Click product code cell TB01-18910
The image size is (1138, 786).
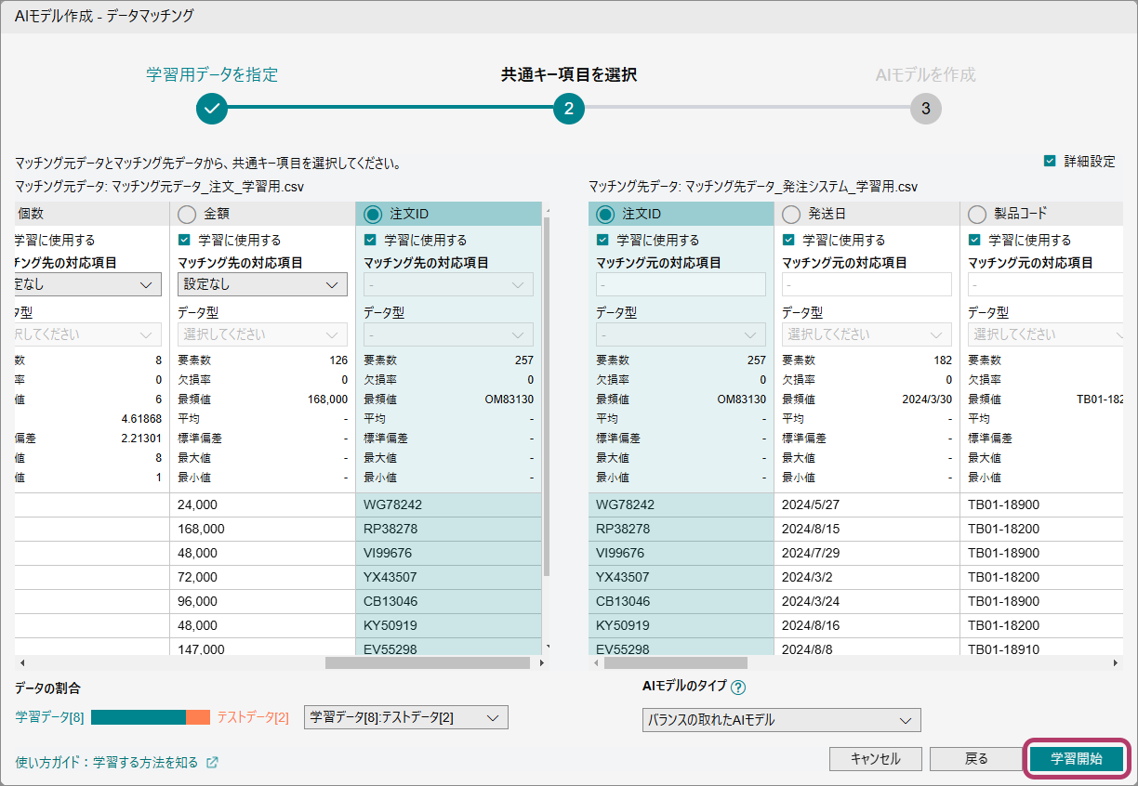pos(1041,648)
